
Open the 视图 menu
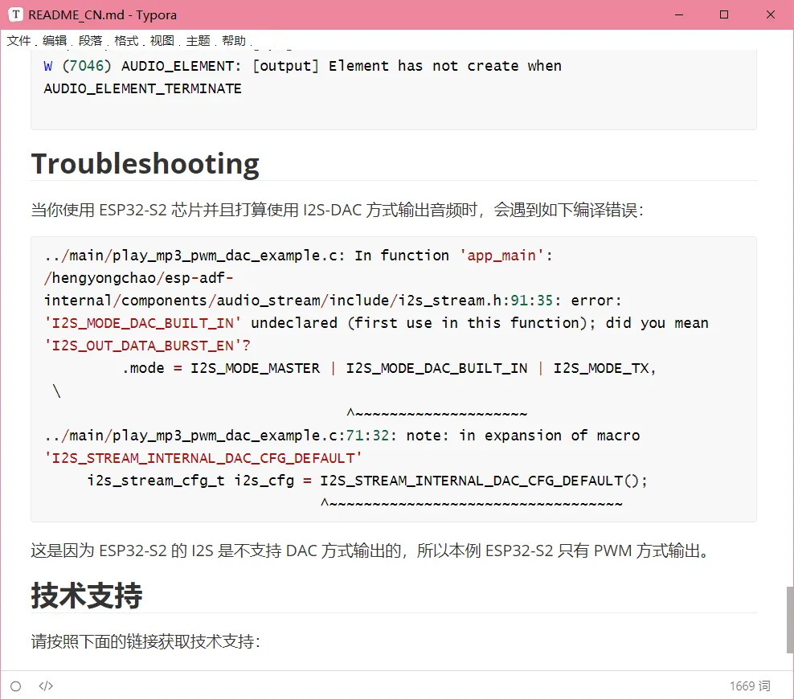(x=162, y=41)
